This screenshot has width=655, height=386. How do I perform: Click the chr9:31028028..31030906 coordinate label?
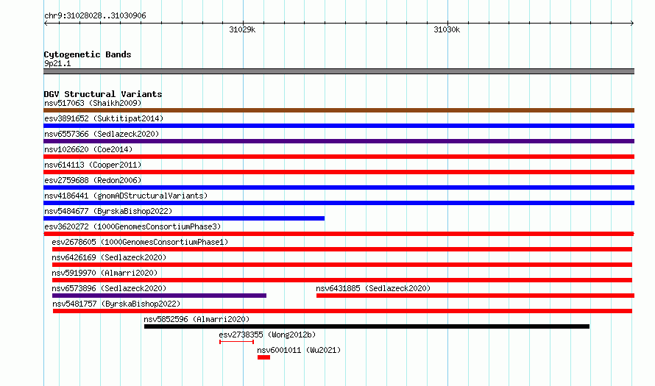(95, 15)
